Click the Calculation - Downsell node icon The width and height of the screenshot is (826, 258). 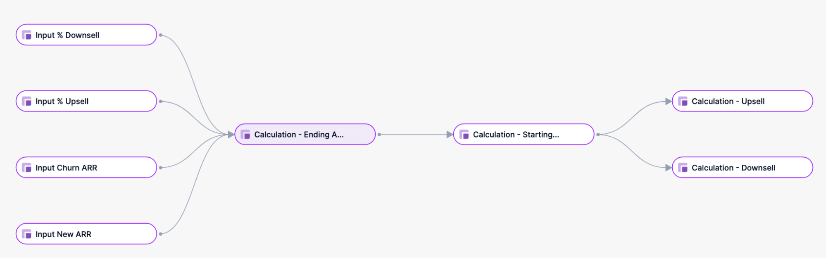click(683, 168)
